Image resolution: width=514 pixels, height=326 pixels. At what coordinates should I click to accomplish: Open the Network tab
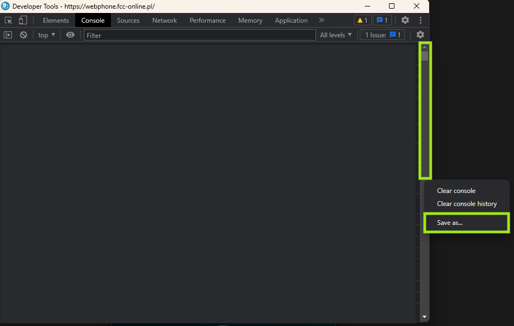click(x=164, y=21)
